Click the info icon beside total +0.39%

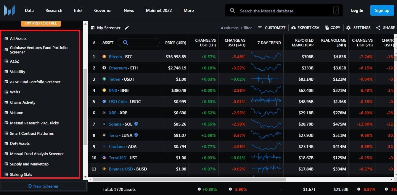[x=199, y=189]
